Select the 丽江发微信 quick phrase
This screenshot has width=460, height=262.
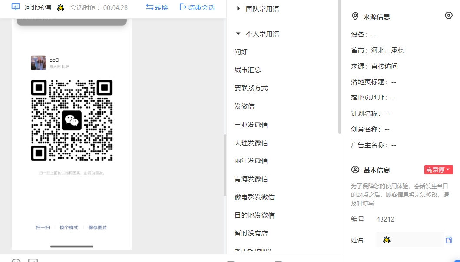251,160
